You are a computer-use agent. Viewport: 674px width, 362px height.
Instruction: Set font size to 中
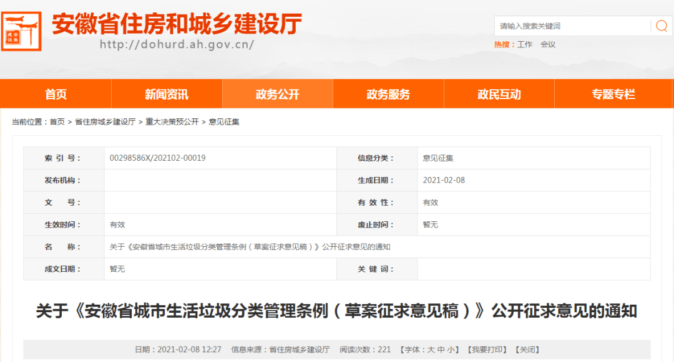[x=441, y=350]
